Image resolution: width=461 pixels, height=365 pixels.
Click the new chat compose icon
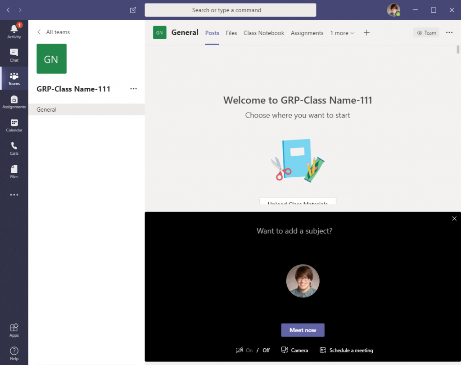[133, 10]
